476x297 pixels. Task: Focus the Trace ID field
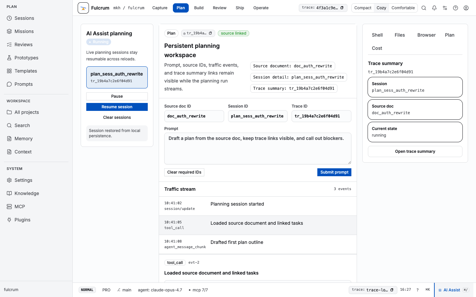click(321, 116)
